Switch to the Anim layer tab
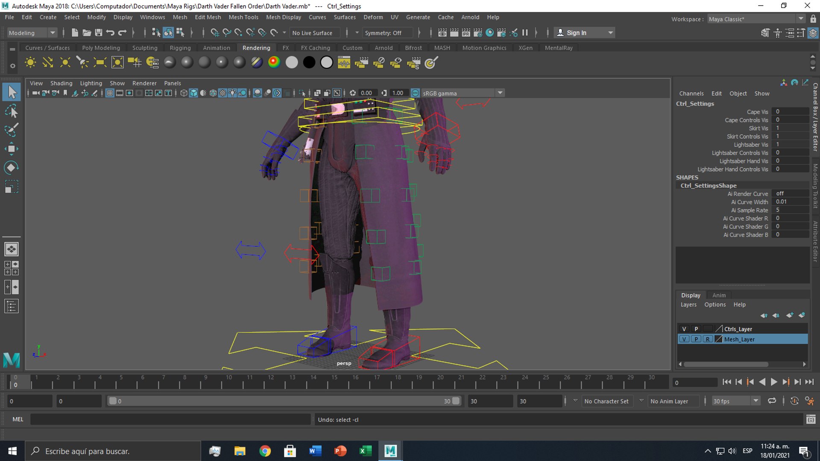This screenshot has width=820, height=461. point(719,295)
